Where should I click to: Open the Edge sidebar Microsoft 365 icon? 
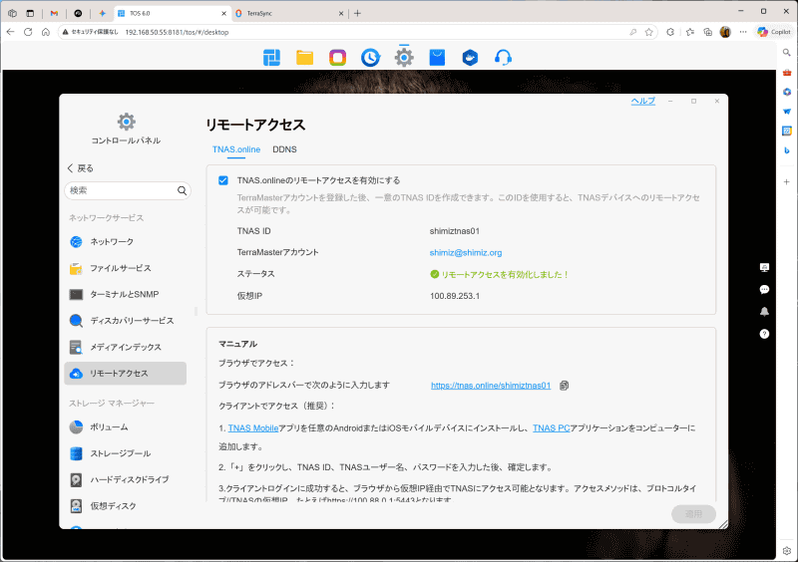[786, 92]
